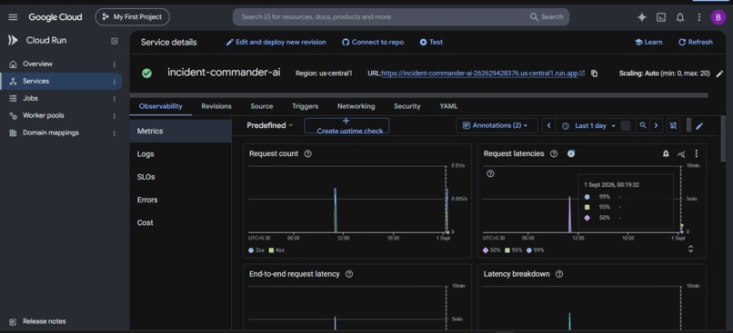Show help for Request latencies chart
This screenshot has height=333, width=733.
(554, 154)
